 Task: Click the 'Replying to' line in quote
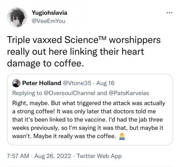click(x=81, y=93)
